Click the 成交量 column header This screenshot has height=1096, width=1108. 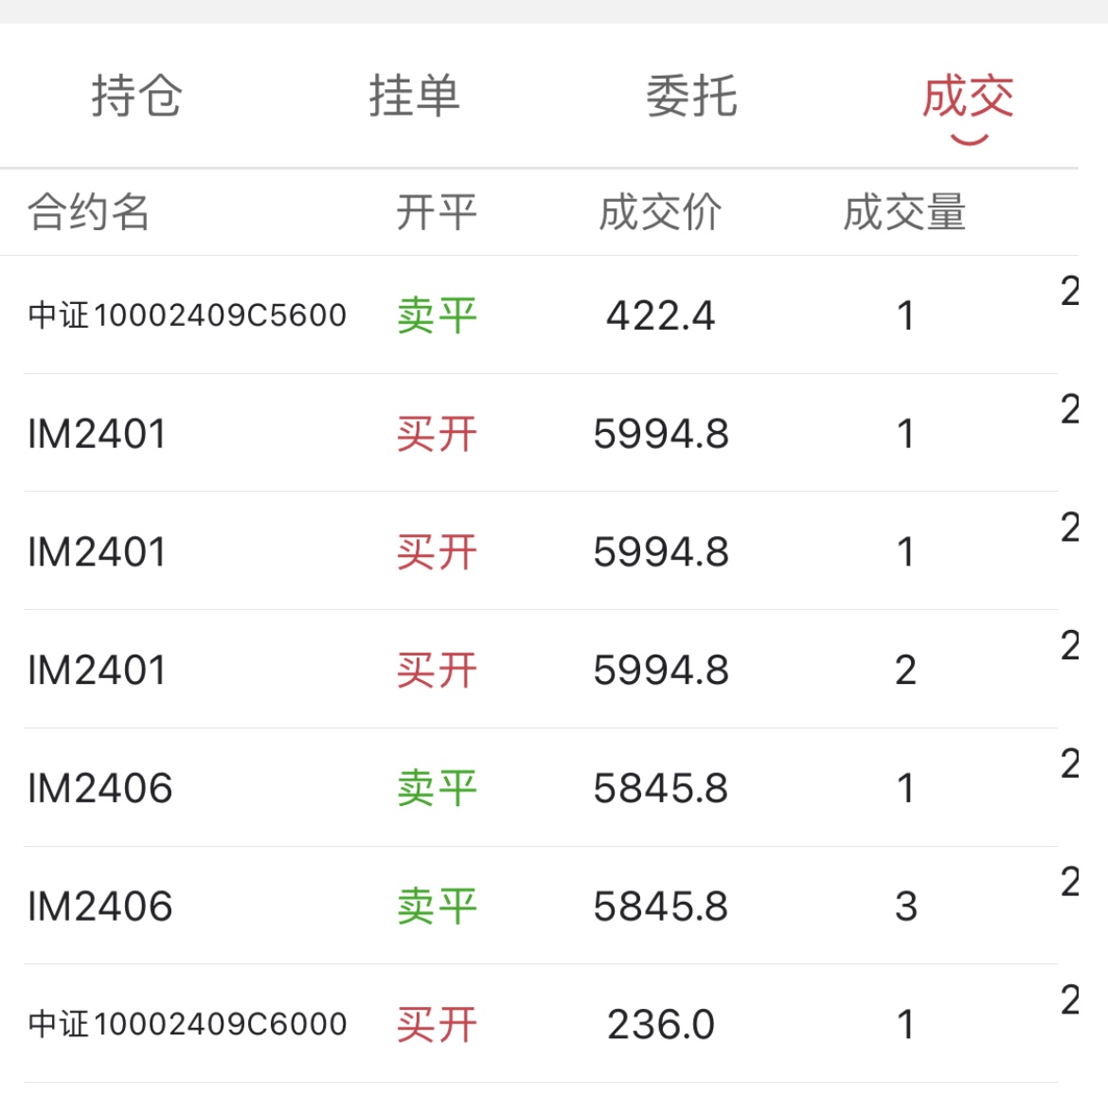[x=904, y=212]
